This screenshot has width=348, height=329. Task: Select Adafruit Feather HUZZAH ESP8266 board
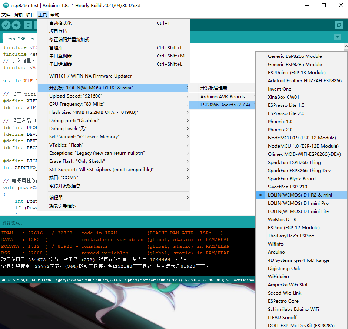[301, 80]
